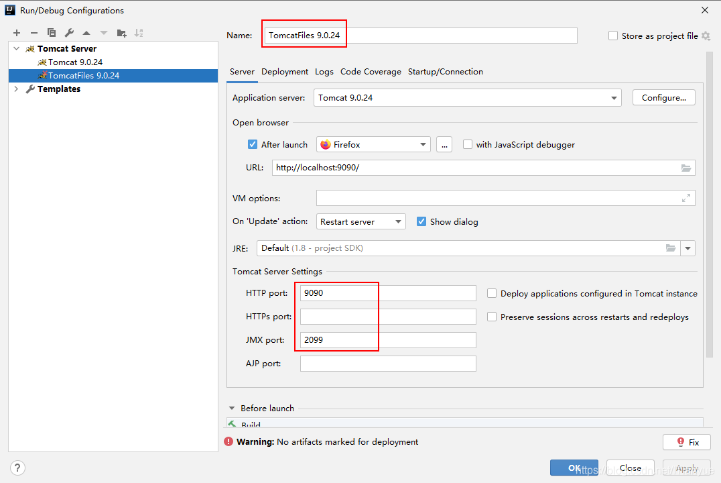Image resolution: width=721 pixels, height=483 pixels.
Task: Click JMX port field
Action: pos(388,340)
